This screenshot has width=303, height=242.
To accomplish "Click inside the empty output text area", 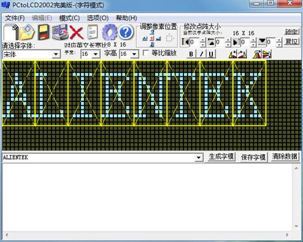I will coord(147,198).
